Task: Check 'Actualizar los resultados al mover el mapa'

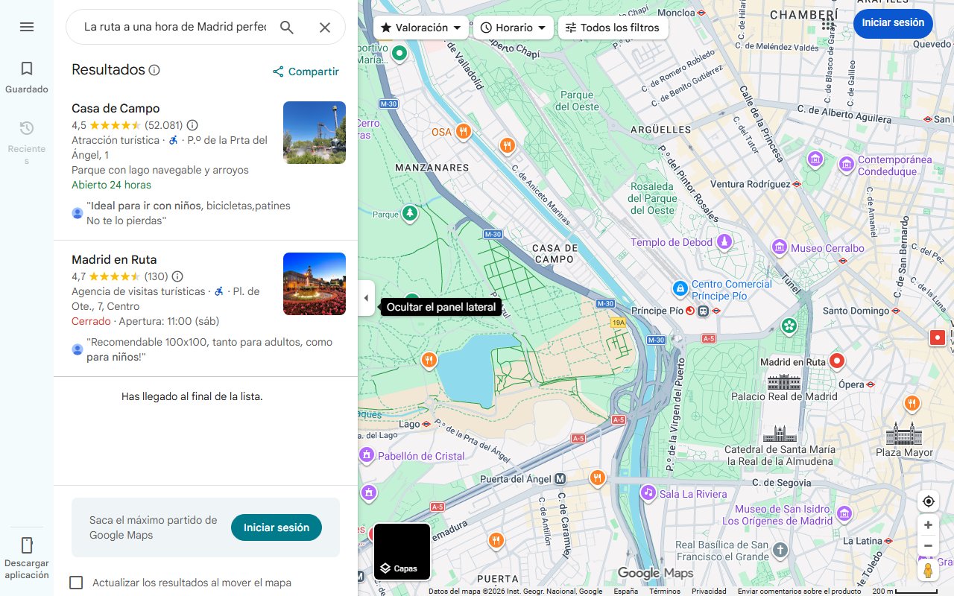Action: 76,583
